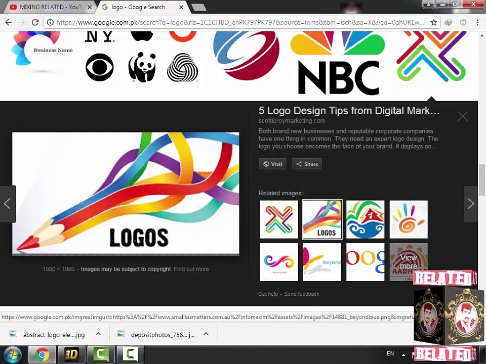Screen dimensions: 486x364
Task: Open the red and blue sphere logo result
Action: [x=247, y=55]
